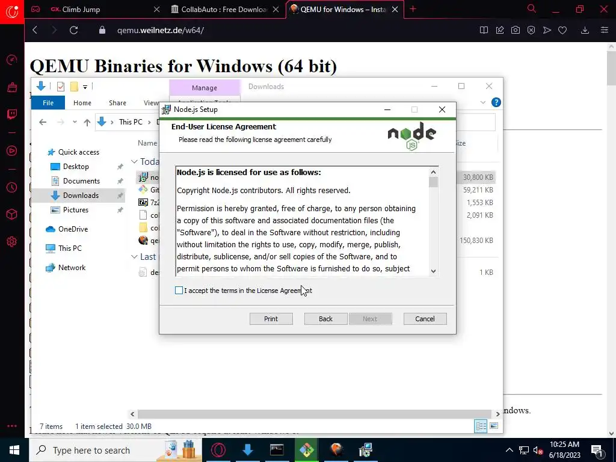Open the Share ribbon tab in Explorer
The height and width of the screenshot is (462, 616).
117,102
